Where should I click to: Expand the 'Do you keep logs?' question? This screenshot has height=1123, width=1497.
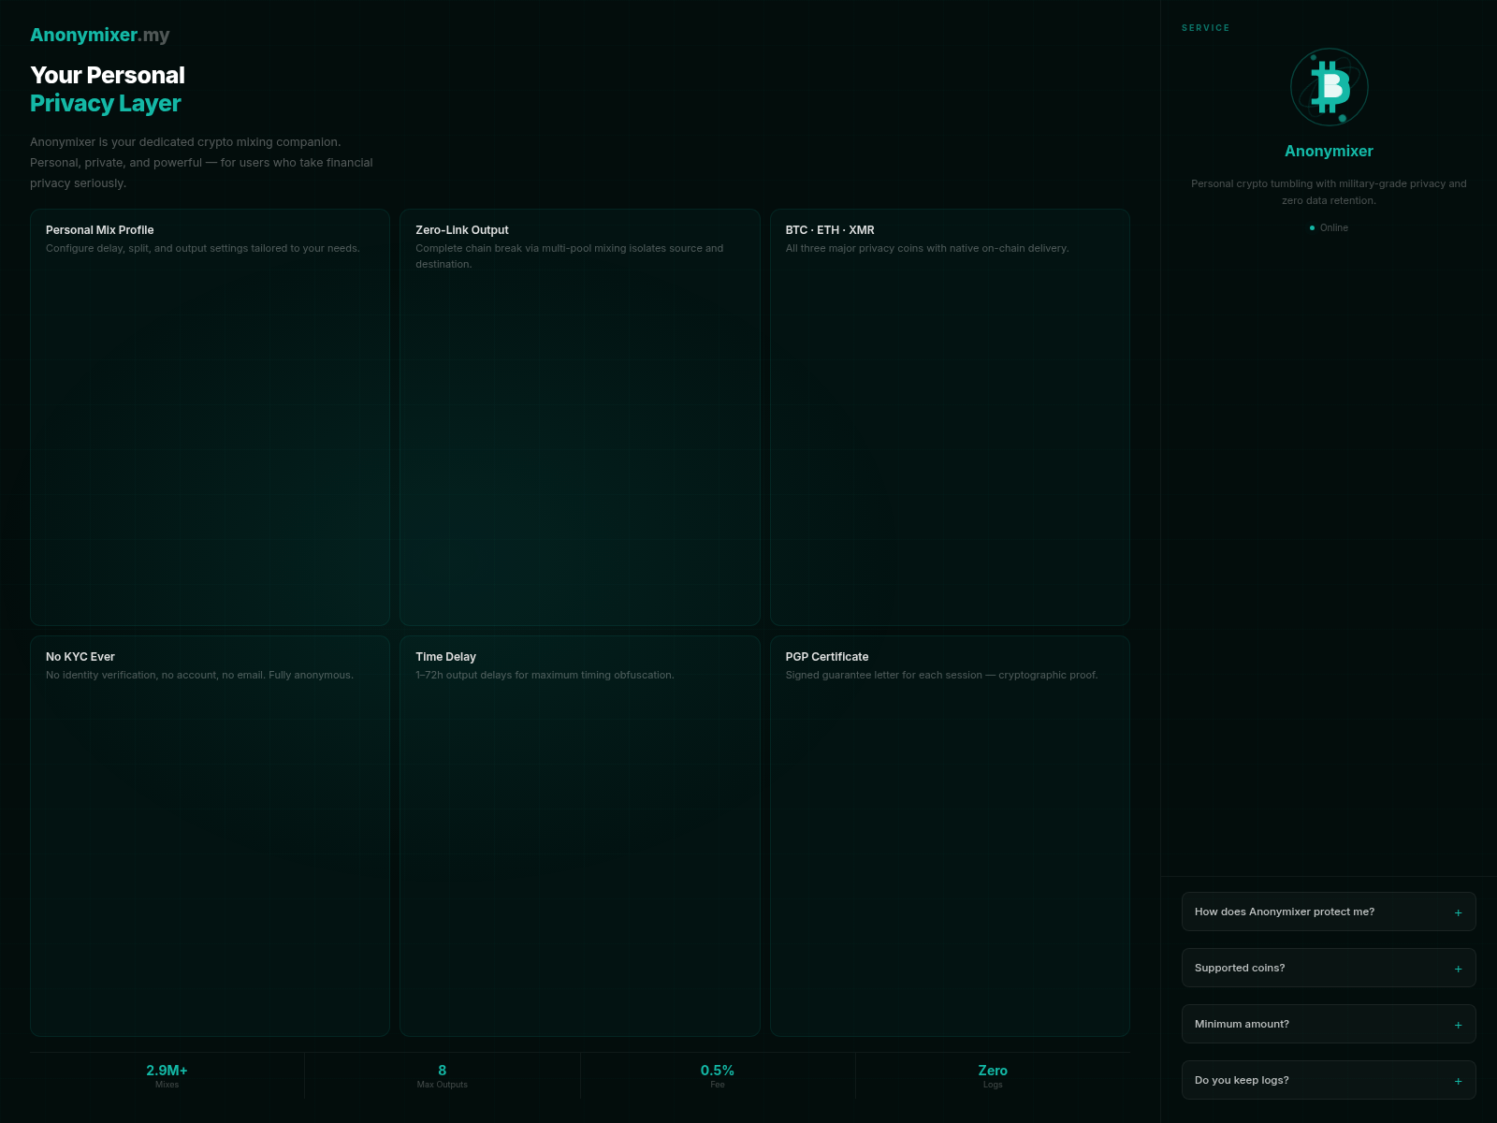[x=1329, y=1080]
